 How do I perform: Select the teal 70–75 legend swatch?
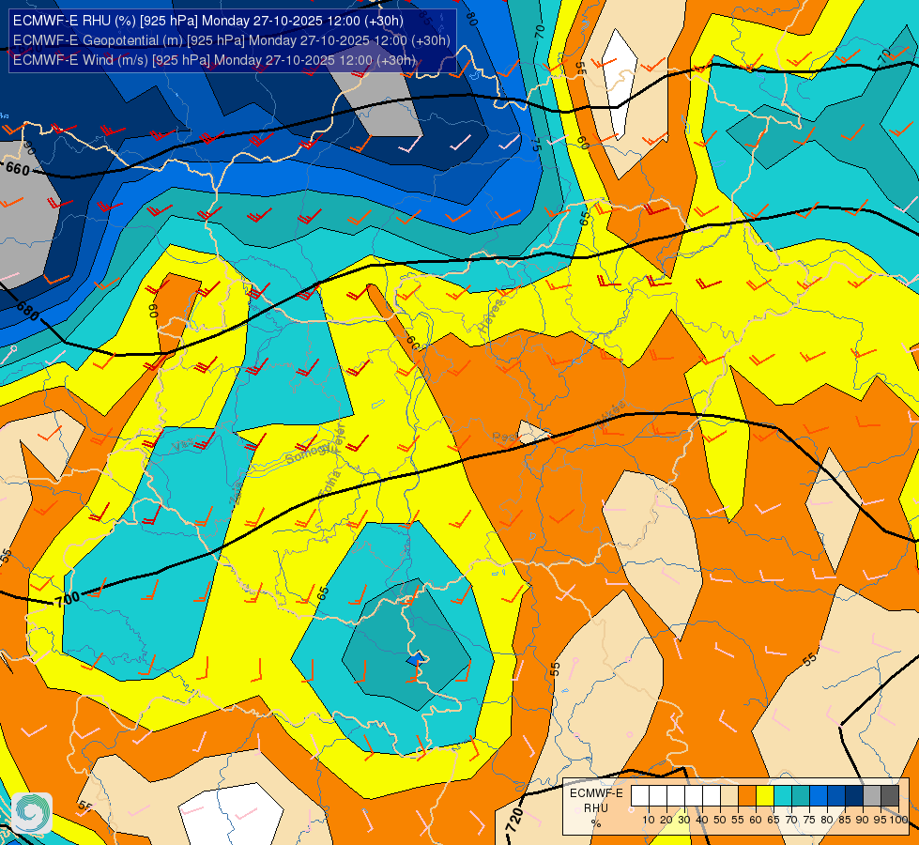(801, 795)
